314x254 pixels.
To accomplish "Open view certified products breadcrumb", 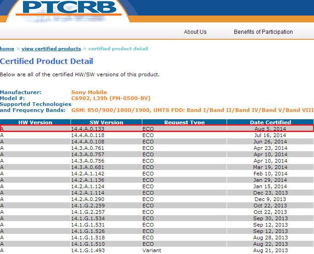I will 51,49.
